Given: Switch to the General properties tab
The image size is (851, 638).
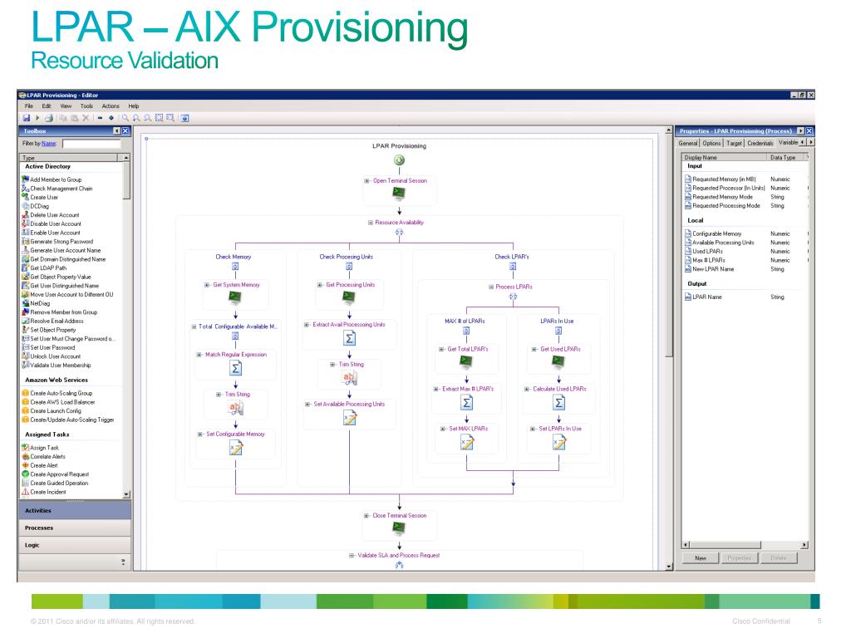Looking at the screenshot, I should coord(687,143).
